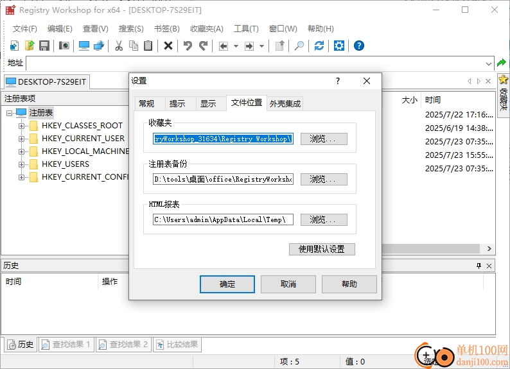Click the 取消 button
Image resolution: width=510 pixels, height=369 pixels.
pyautogui.click(x=288, y=284)
